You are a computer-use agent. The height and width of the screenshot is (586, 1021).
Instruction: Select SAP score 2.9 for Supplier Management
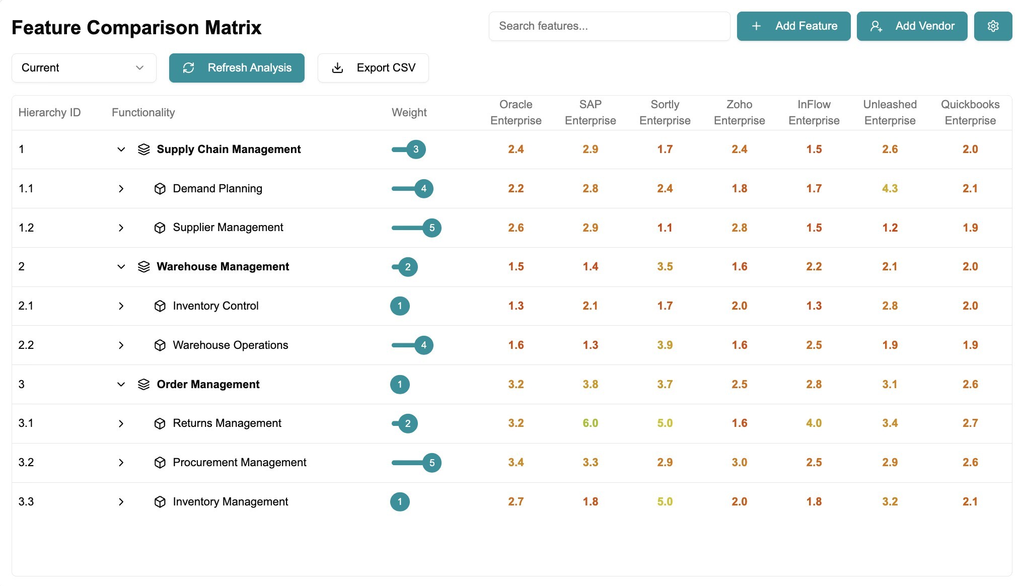coord(591,228)
